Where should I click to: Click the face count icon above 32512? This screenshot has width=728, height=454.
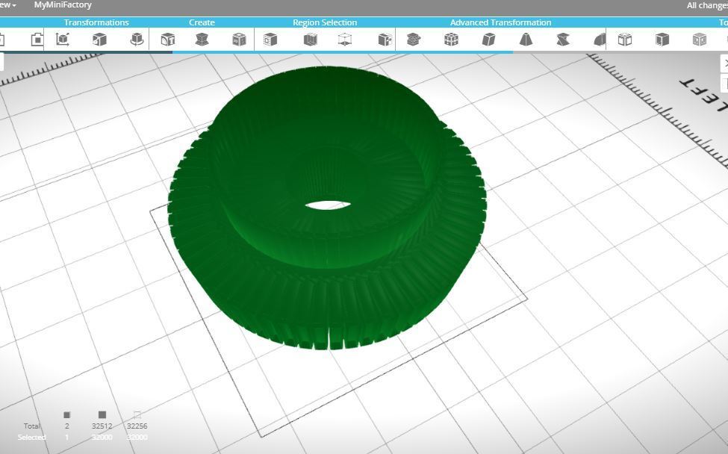tap(102, 414)
